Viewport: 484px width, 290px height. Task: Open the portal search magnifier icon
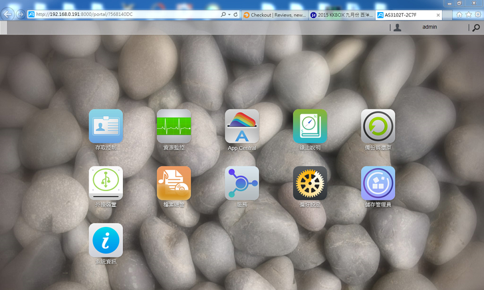point(475,28)
